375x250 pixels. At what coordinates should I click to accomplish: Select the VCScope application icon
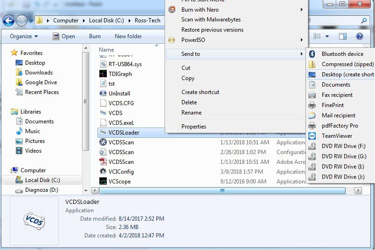(x=103, y=182)
